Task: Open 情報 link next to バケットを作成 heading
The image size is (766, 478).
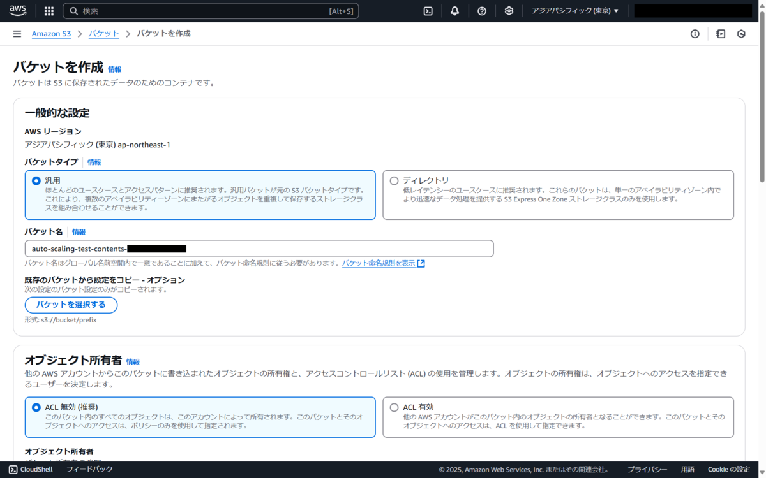Action: tap(115, 69)
